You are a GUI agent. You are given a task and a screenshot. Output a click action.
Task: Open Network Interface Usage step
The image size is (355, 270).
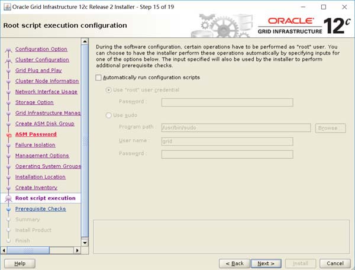46,92
